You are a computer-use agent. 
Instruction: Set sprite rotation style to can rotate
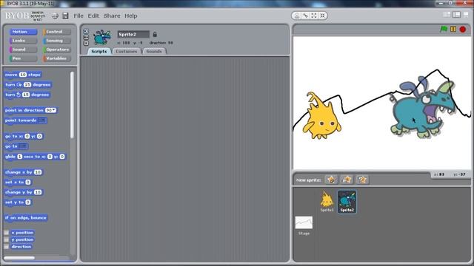coord(86,31)
